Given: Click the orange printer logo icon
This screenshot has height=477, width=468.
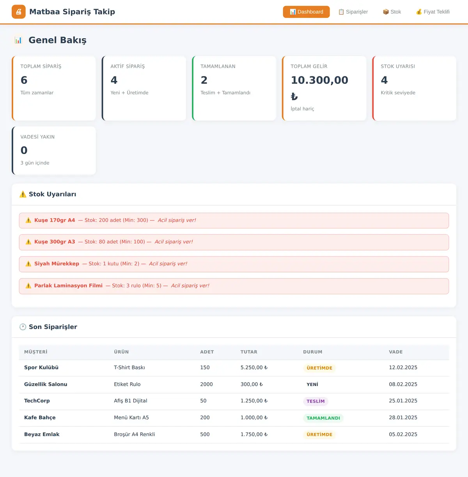Looking at the screenshot, I should [x=19, y=12].
